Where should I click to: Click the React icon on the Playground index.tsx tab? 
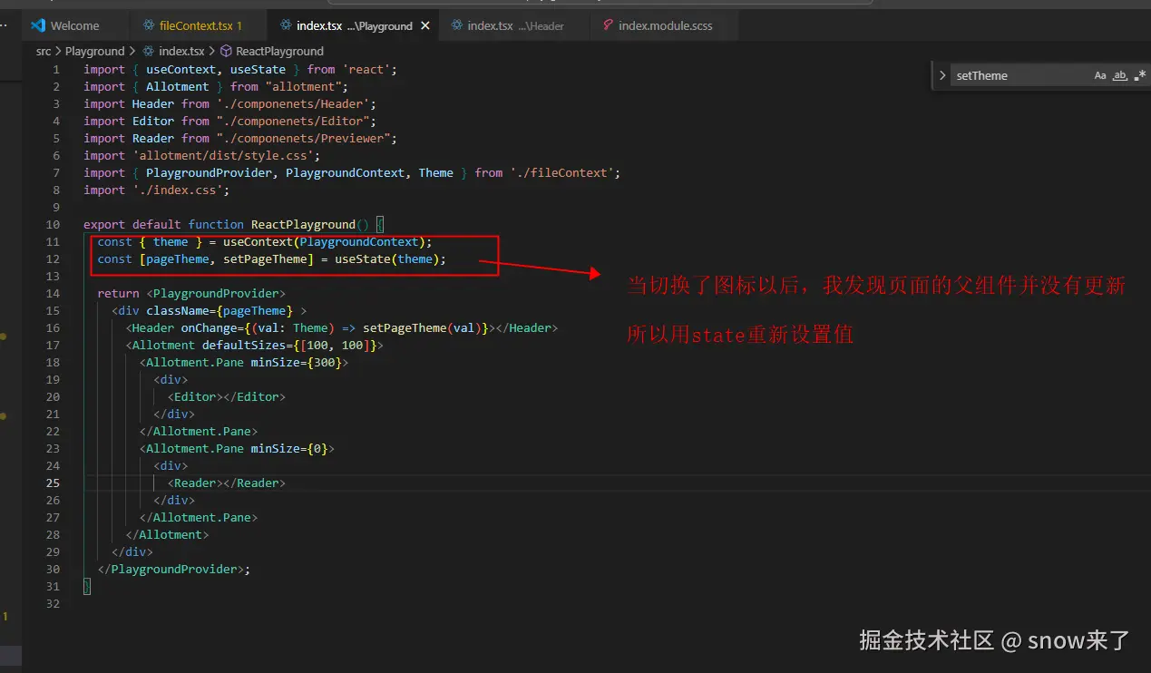coord(287,25)
